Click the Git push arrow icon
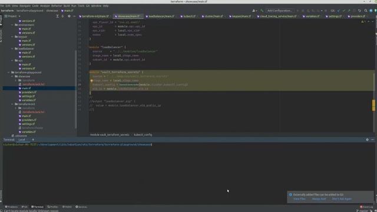 pos(349,11)
